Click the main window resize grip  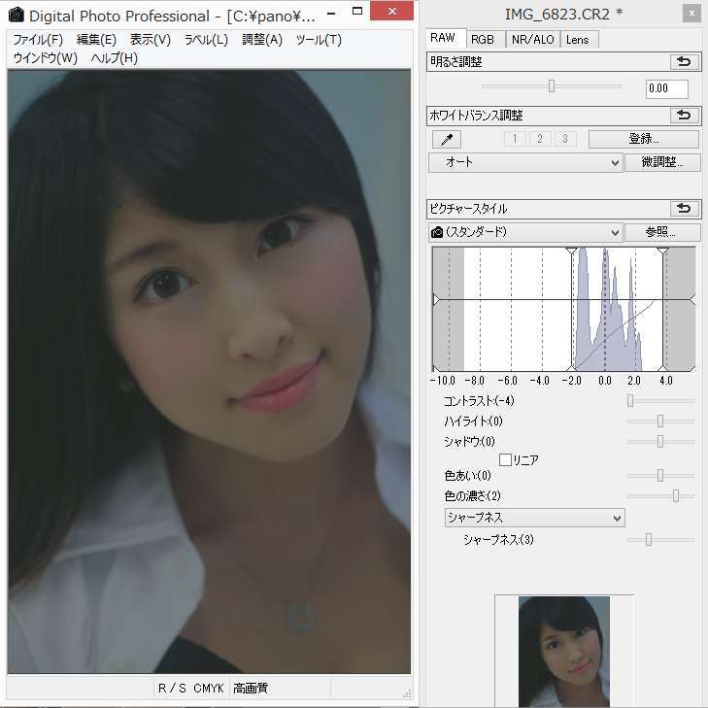(x=407, y=694)
